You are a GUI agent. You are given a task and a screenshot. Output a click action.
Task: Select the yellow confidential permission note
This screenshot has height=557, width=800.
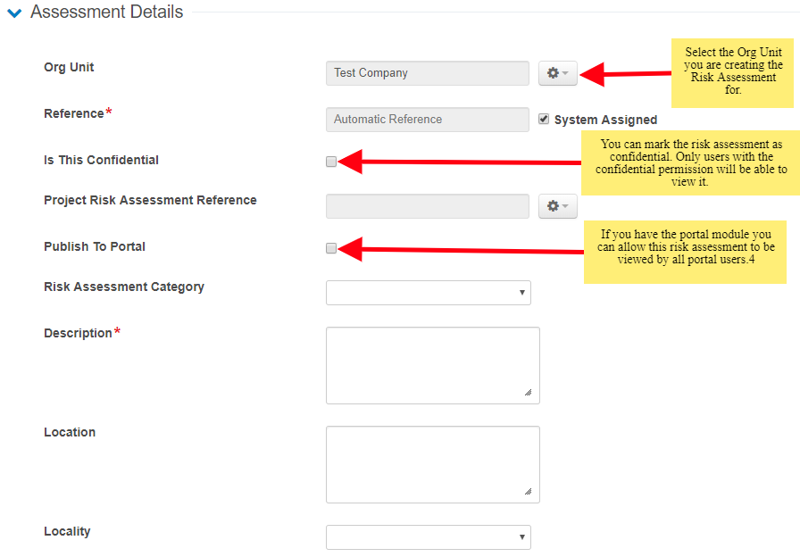point(690,162)
